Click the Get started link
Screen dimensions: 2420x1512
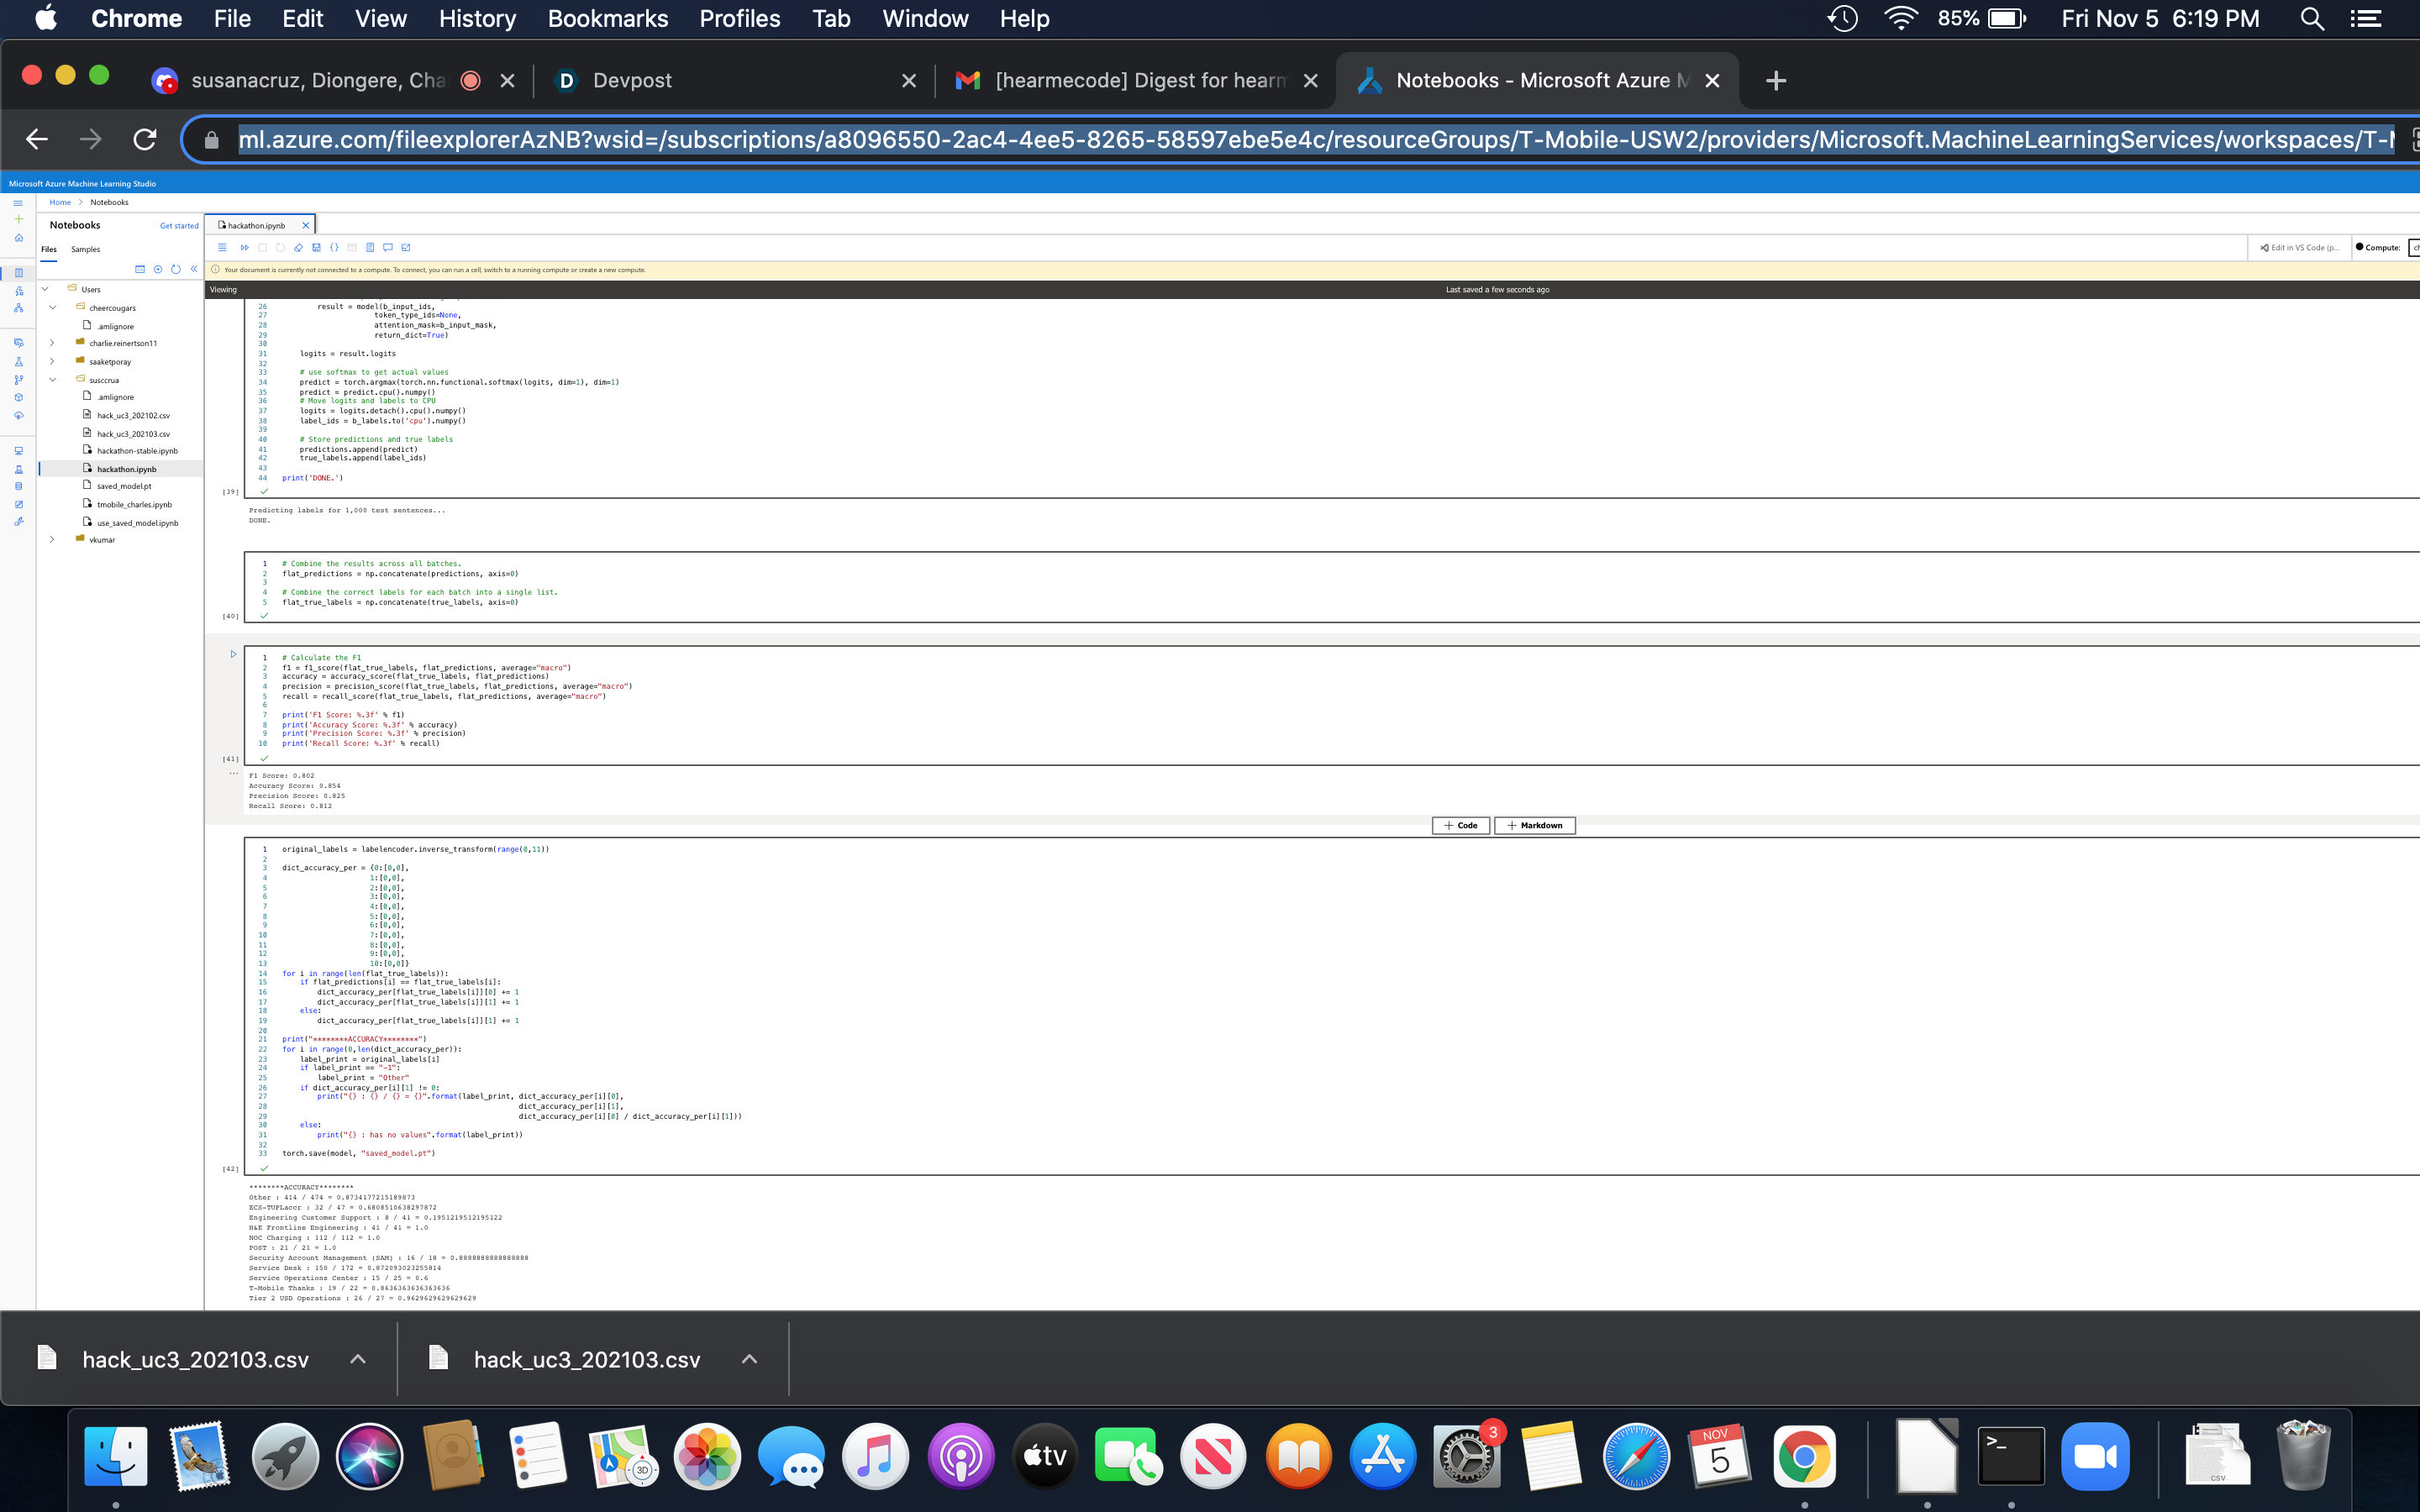179,226
